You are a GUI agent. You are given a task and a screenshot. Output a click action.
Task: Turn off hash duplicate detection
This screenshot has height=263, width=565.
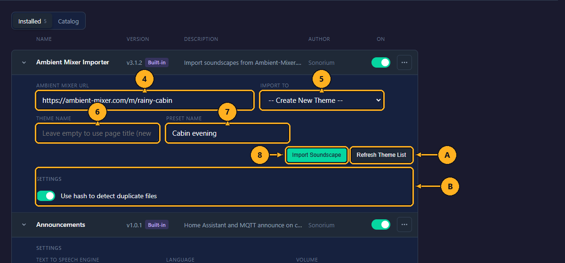pyautogui.click(x=46, y=196)
